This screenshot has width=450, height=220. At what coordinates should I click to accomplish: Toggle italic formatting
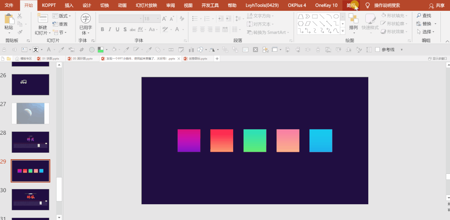[x=110, y=29]
